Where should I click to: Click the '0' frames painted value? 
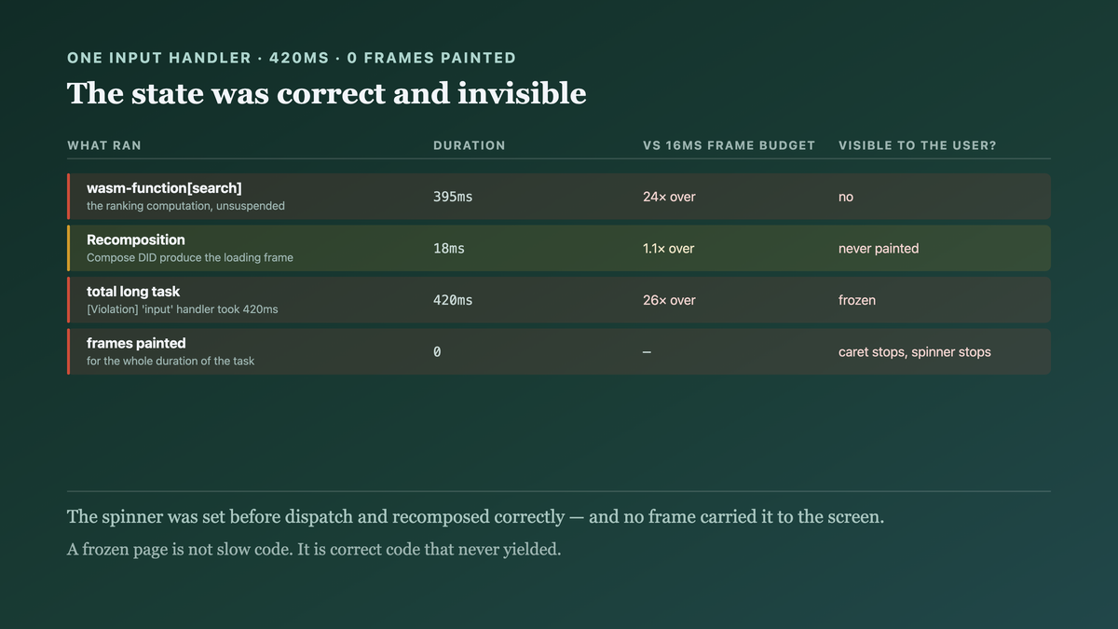pos(437,352)
